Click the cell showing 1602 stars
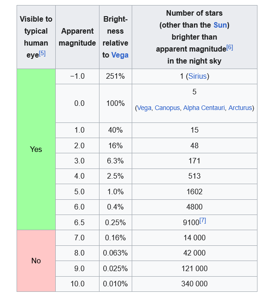 194,192
